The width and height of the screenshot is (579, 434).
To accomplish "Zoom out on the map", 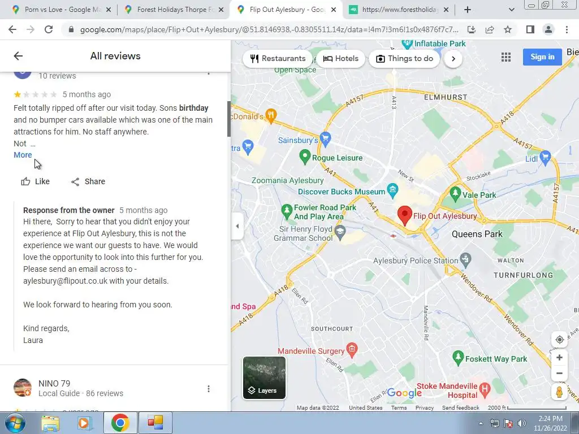I will click(559, 373).
